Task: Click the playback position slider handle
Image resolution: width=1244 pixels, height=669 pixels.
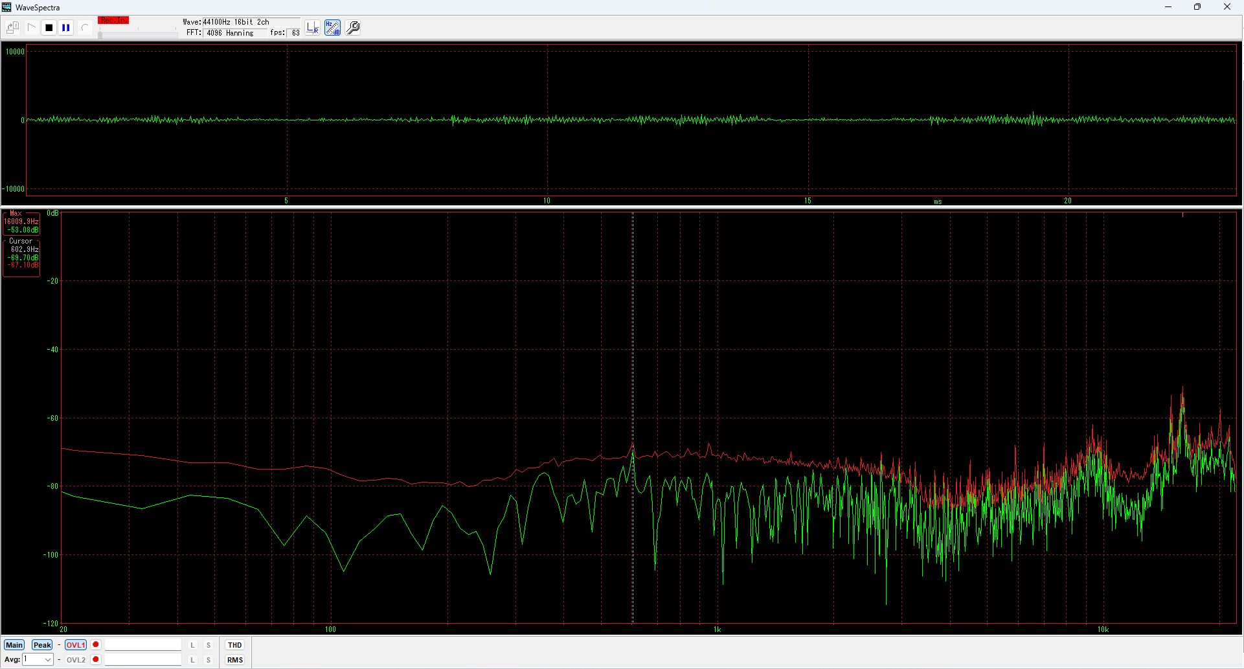Action: click(100, 34)
